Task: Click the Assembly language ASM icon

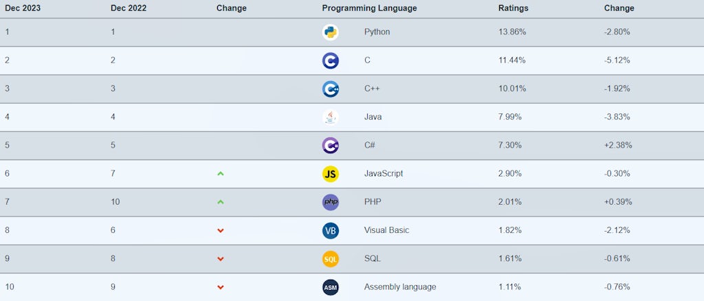Action: (x=331, y=287)
